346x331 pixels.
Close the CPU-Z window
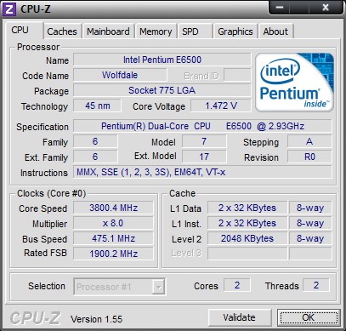(326, 8)
